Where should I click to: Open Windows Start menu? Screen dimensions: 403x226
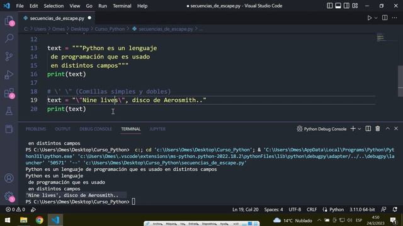click(8, 220)
